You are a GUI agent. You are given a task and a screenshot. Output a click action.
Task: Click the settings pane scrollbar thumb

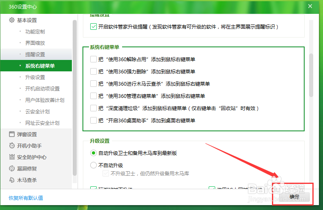[x=311, y=75]
